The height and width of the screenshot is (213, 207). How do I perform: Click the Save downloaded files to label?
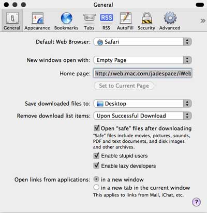(57, 104)
